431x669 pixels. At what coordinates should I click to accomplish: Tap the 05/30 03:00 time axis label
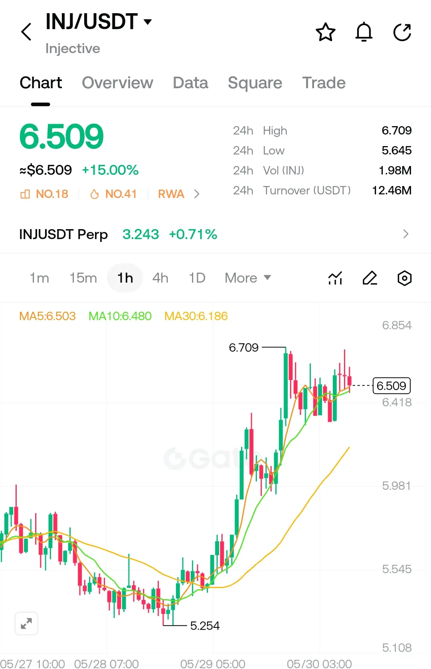point(319,663)
